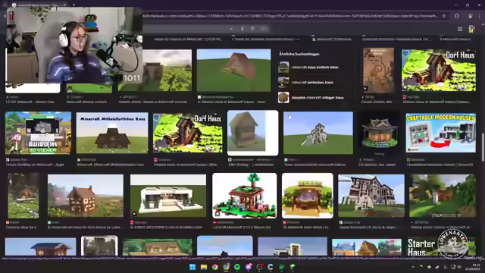Open the 'Dorf Haus' image beside the medieval house

[x=187, y=133]
